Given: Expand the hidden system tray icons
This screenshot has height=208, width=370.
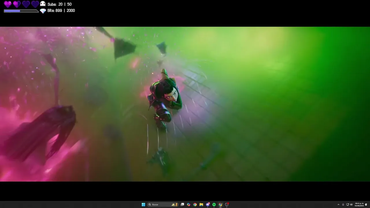Looking at the screenshot, I should (x=338, y=205).
